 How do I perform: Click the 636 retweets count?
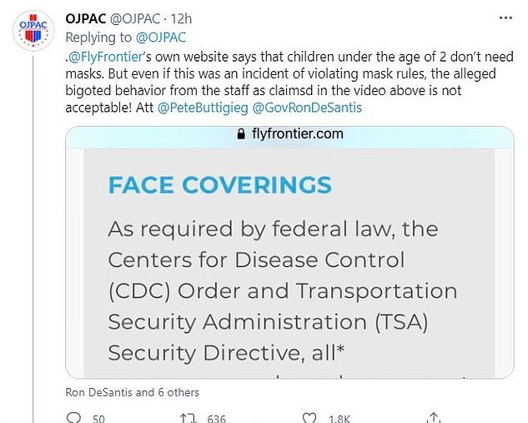(x=216, y=419)
